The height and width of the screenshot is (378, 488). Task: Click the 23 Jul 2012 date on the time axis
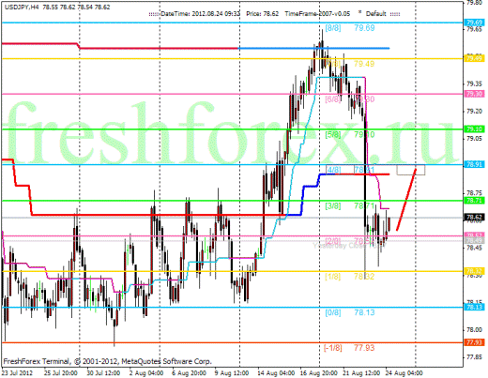(17, 373)
